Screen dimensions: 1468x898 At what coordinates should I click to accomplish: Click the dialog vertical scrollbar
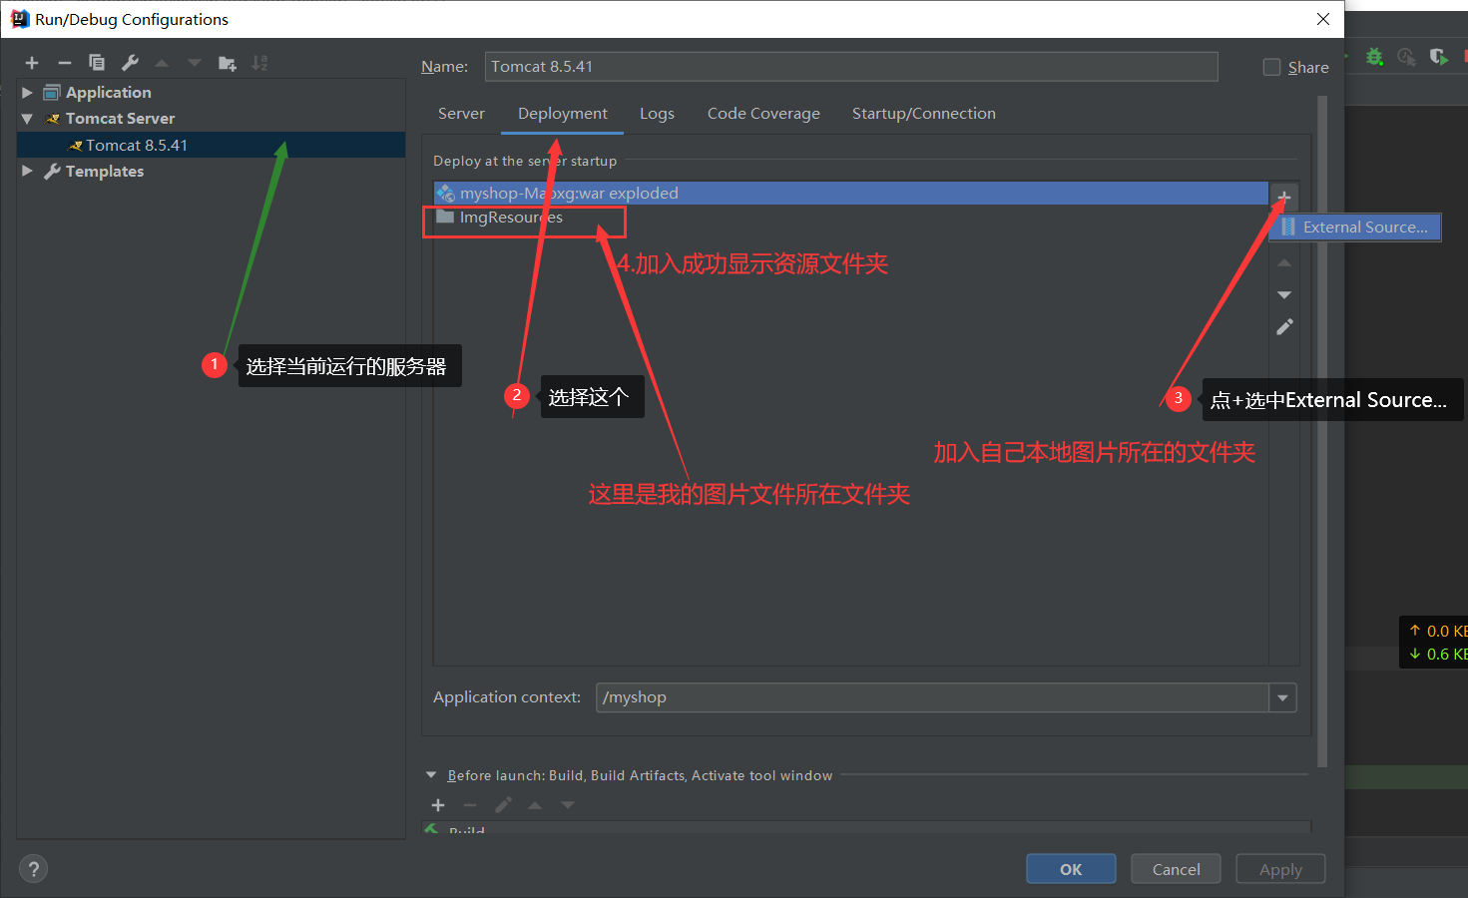click(1322, 429)
